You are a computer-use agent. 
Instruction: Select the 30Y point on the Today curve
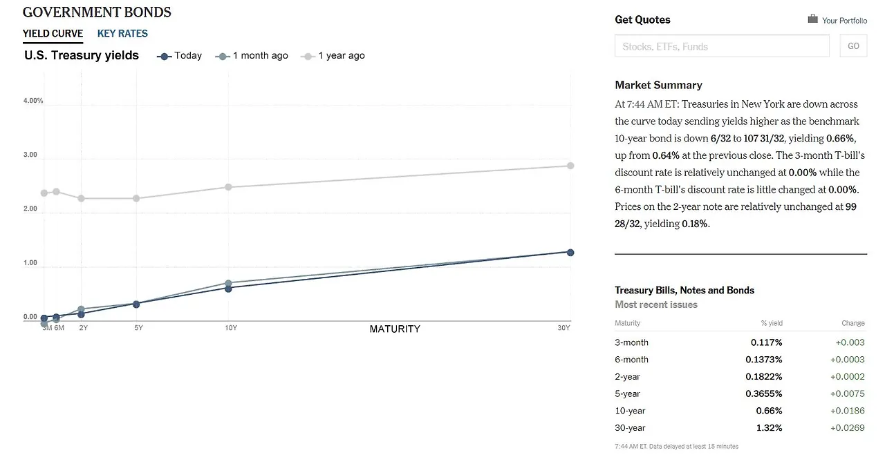569,253
